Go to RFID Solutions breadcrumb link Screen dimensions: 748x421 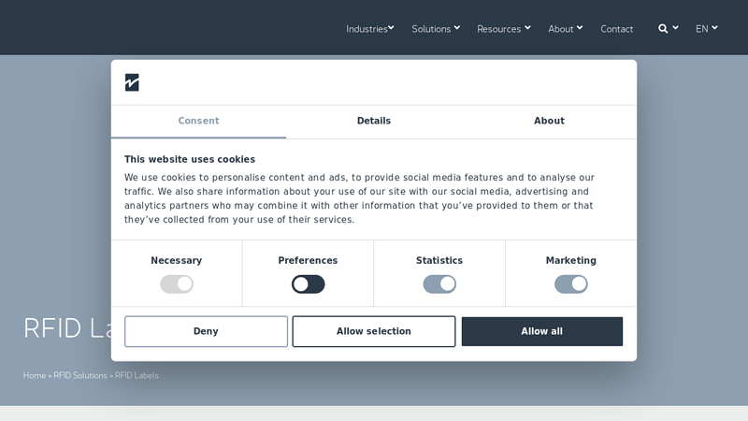click(80, 376)
